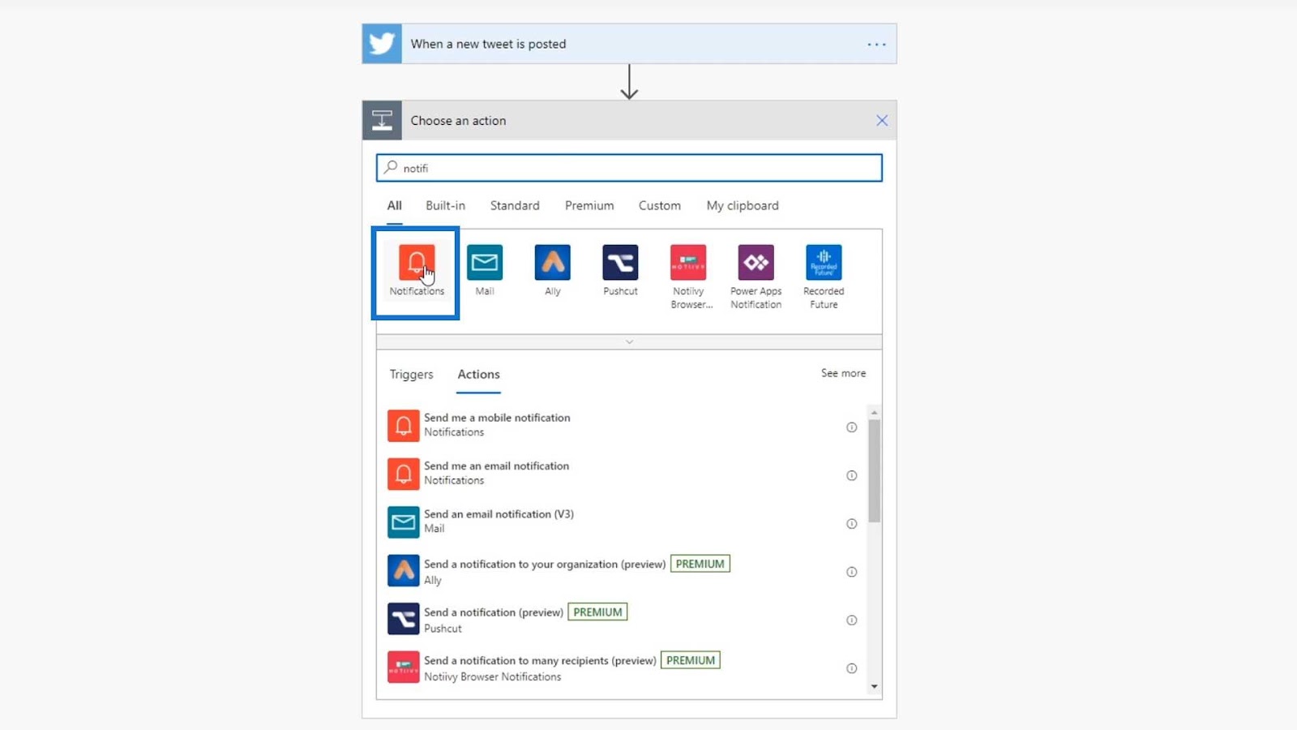Click the Ally action list icon
The height and width of the screenshot is (730, 1297).
(x=403, y=570)
